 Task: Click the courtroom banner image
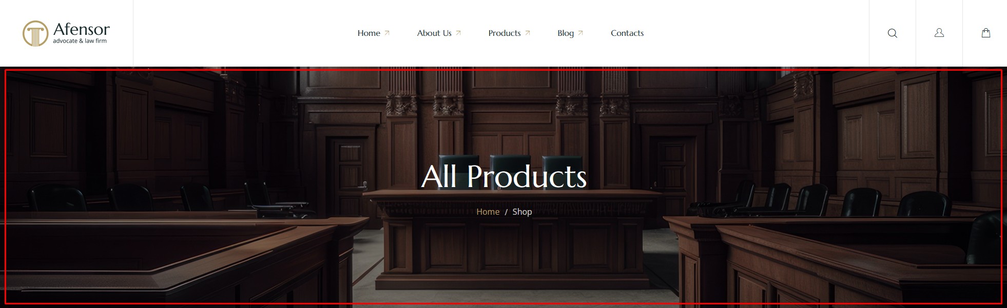503,187
